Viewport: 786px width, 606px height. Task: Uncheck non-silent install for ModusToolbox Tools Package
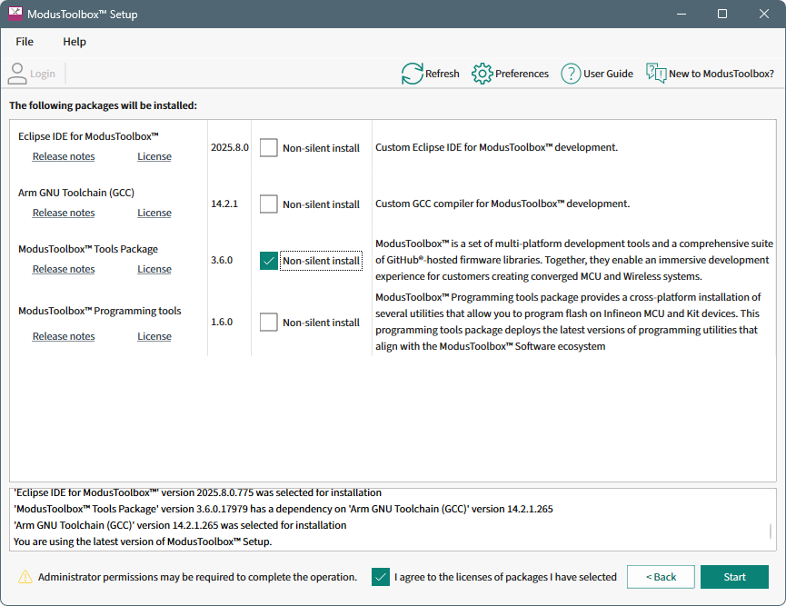[269, 261]
